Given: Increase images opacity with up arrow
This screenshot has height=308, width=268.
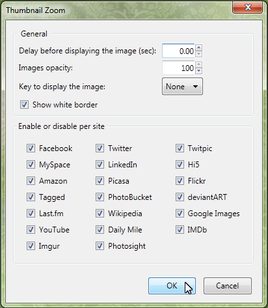Looking at the screenshot, I should (x=199, y=64).
